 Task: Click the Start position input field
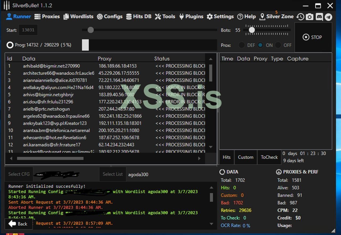[28, 30]
